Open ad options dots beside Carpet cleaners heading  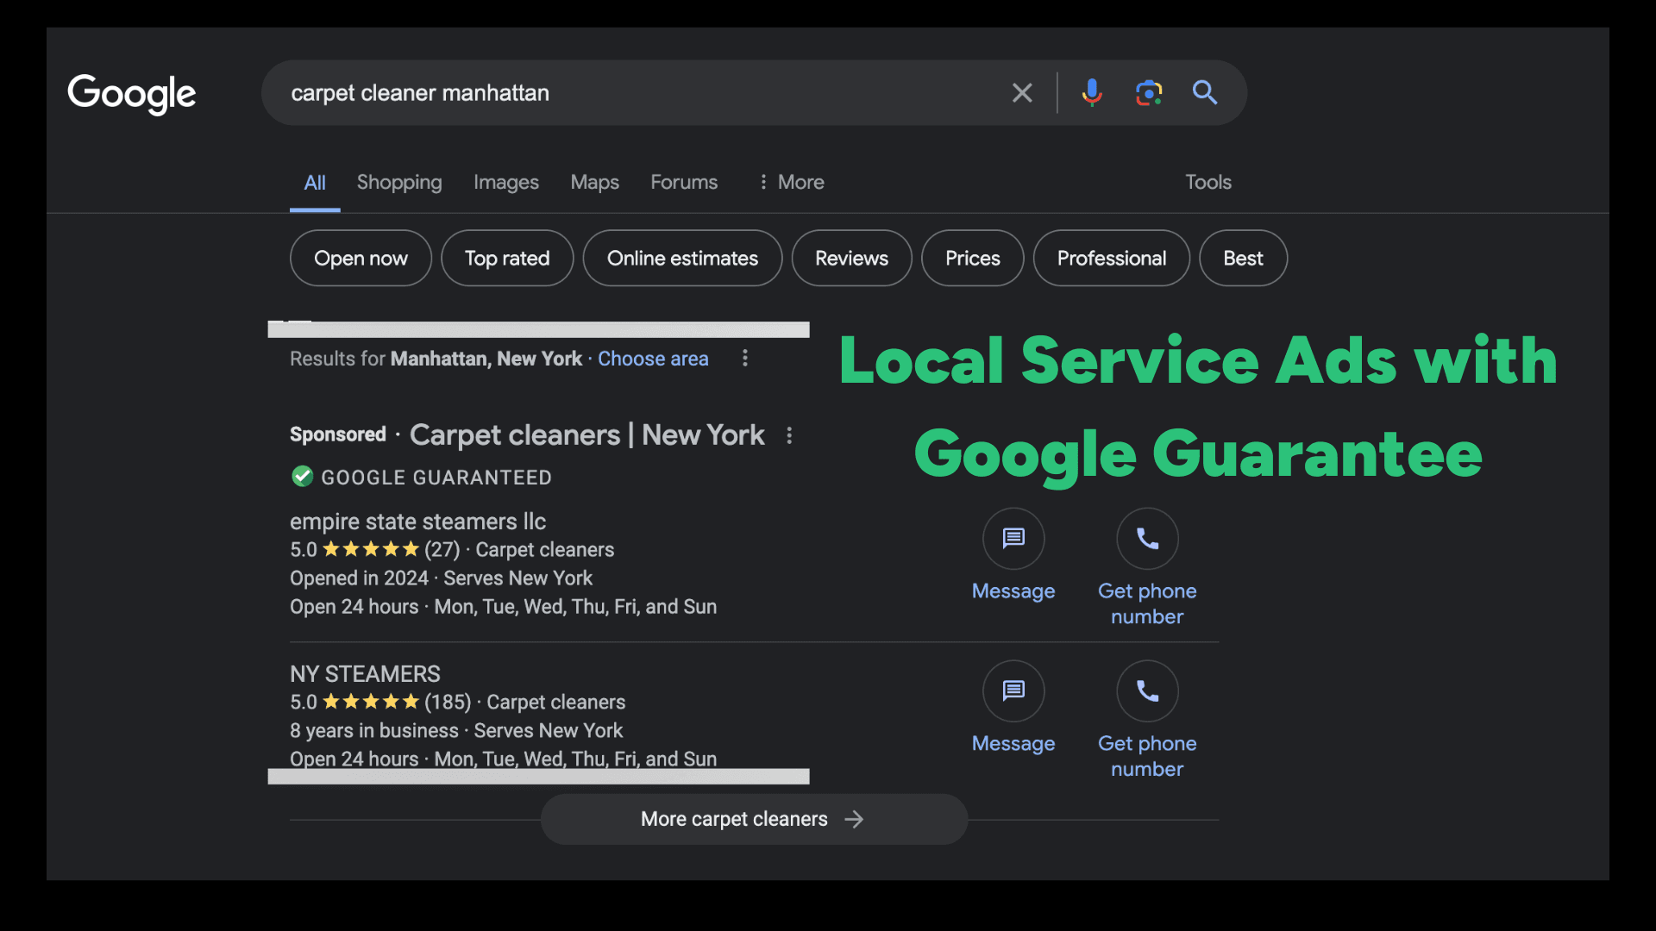click(789, 435)
